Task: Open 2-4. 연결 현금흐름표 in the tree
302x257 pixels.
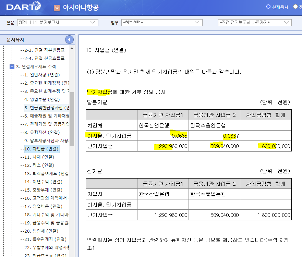Action: [x=44, y=58]
